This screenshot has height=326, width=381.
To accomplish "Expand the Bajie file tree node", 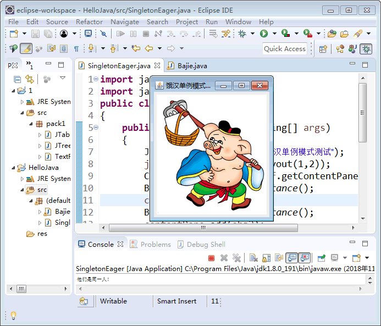I will [x=40, y=212].
